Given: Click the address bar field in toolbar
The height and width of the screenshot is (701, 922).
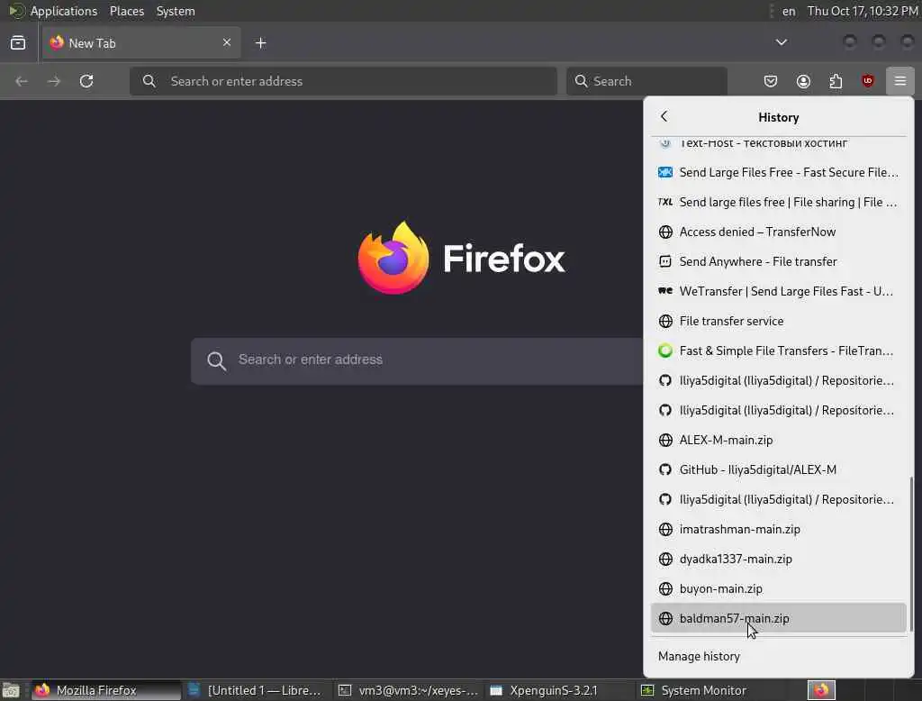Looking at the screenshot, I should click(x=343, y=80).
